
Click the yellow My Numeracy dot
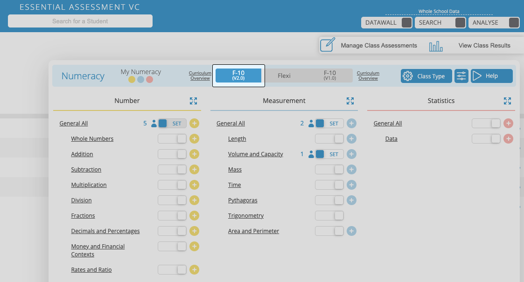point(132,79)
